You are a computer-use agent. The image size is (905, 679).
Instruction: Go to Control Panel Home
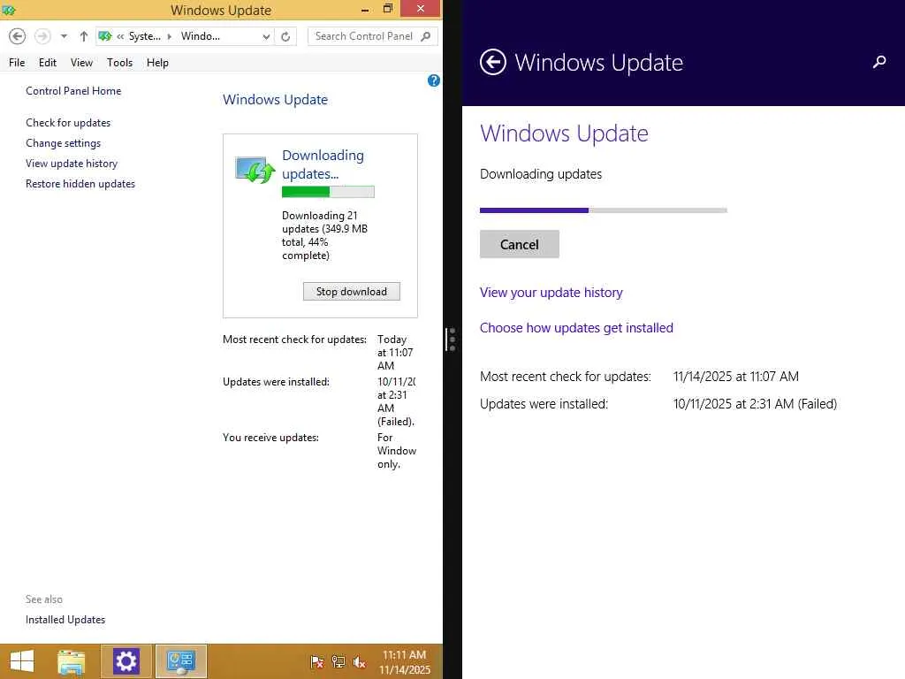click(73, 91)
